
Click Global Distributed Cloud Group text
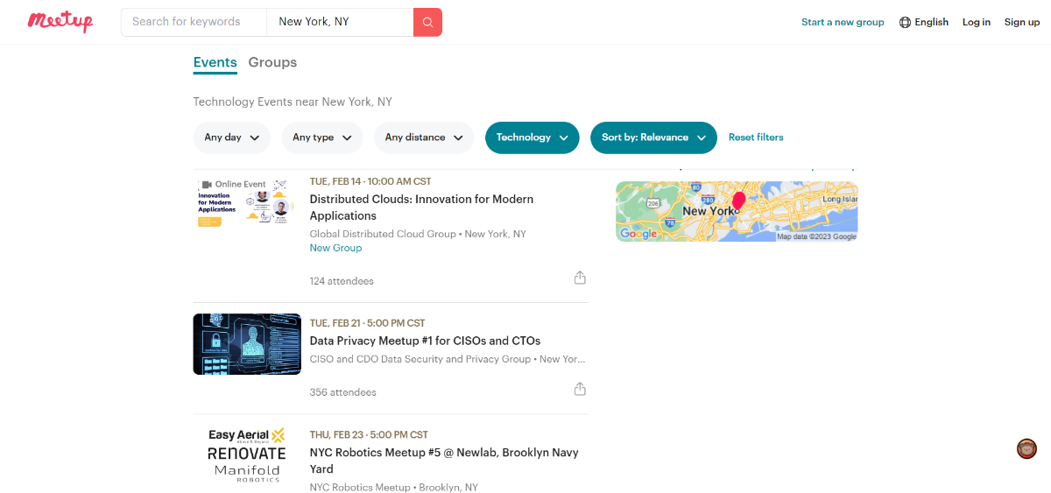click(x=383, y=234)
